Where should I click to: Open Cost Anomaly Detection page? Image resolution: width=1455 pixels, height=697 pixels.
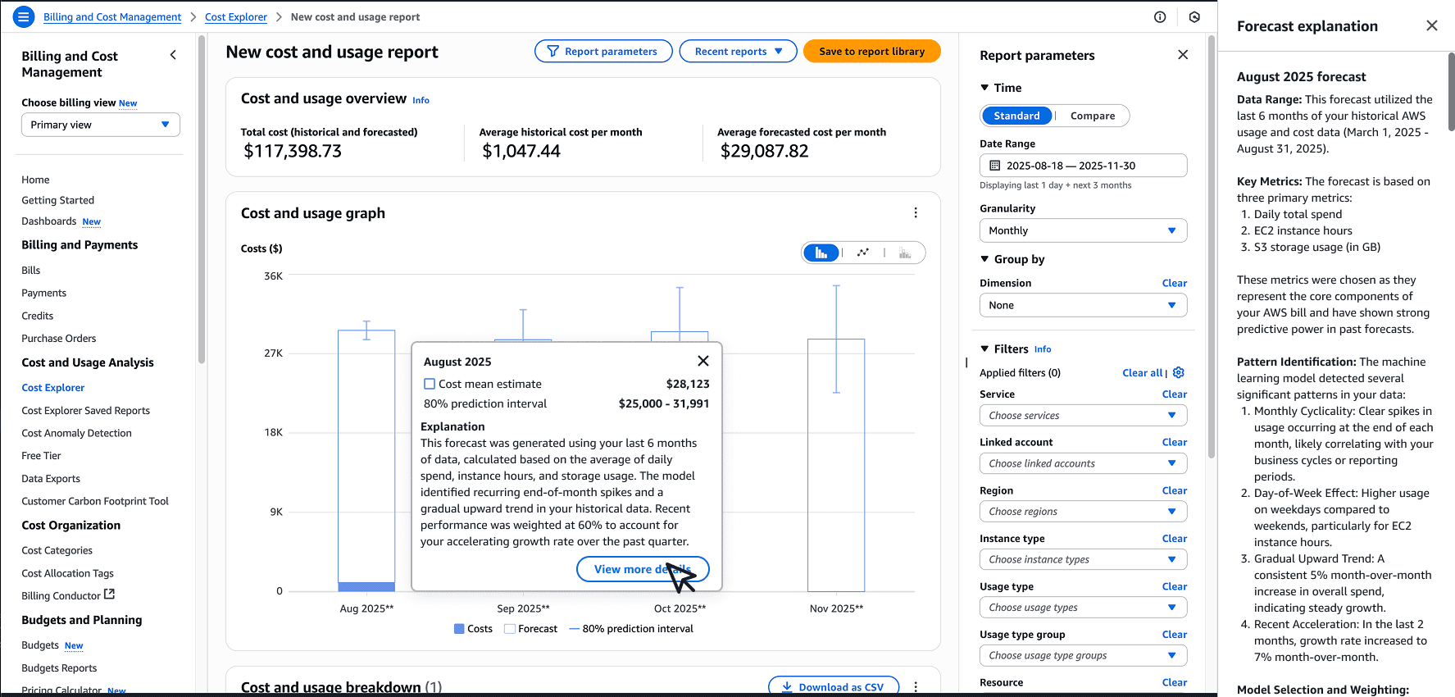click(76, 433)
